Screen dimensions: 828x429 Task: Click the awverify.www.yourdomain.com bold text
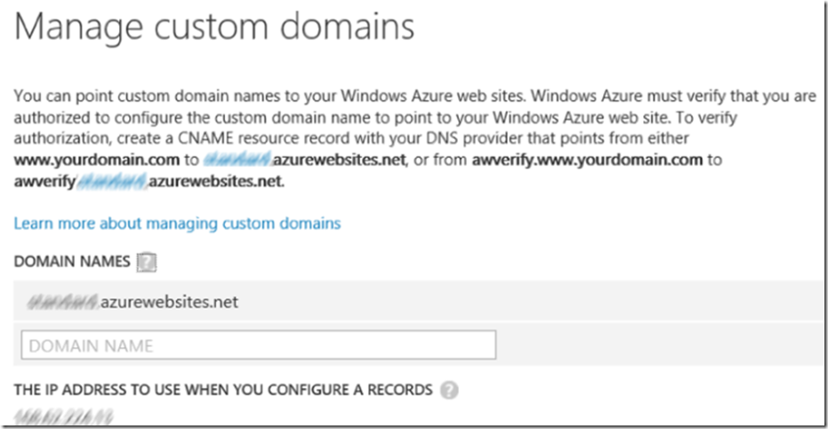(587, 159)
